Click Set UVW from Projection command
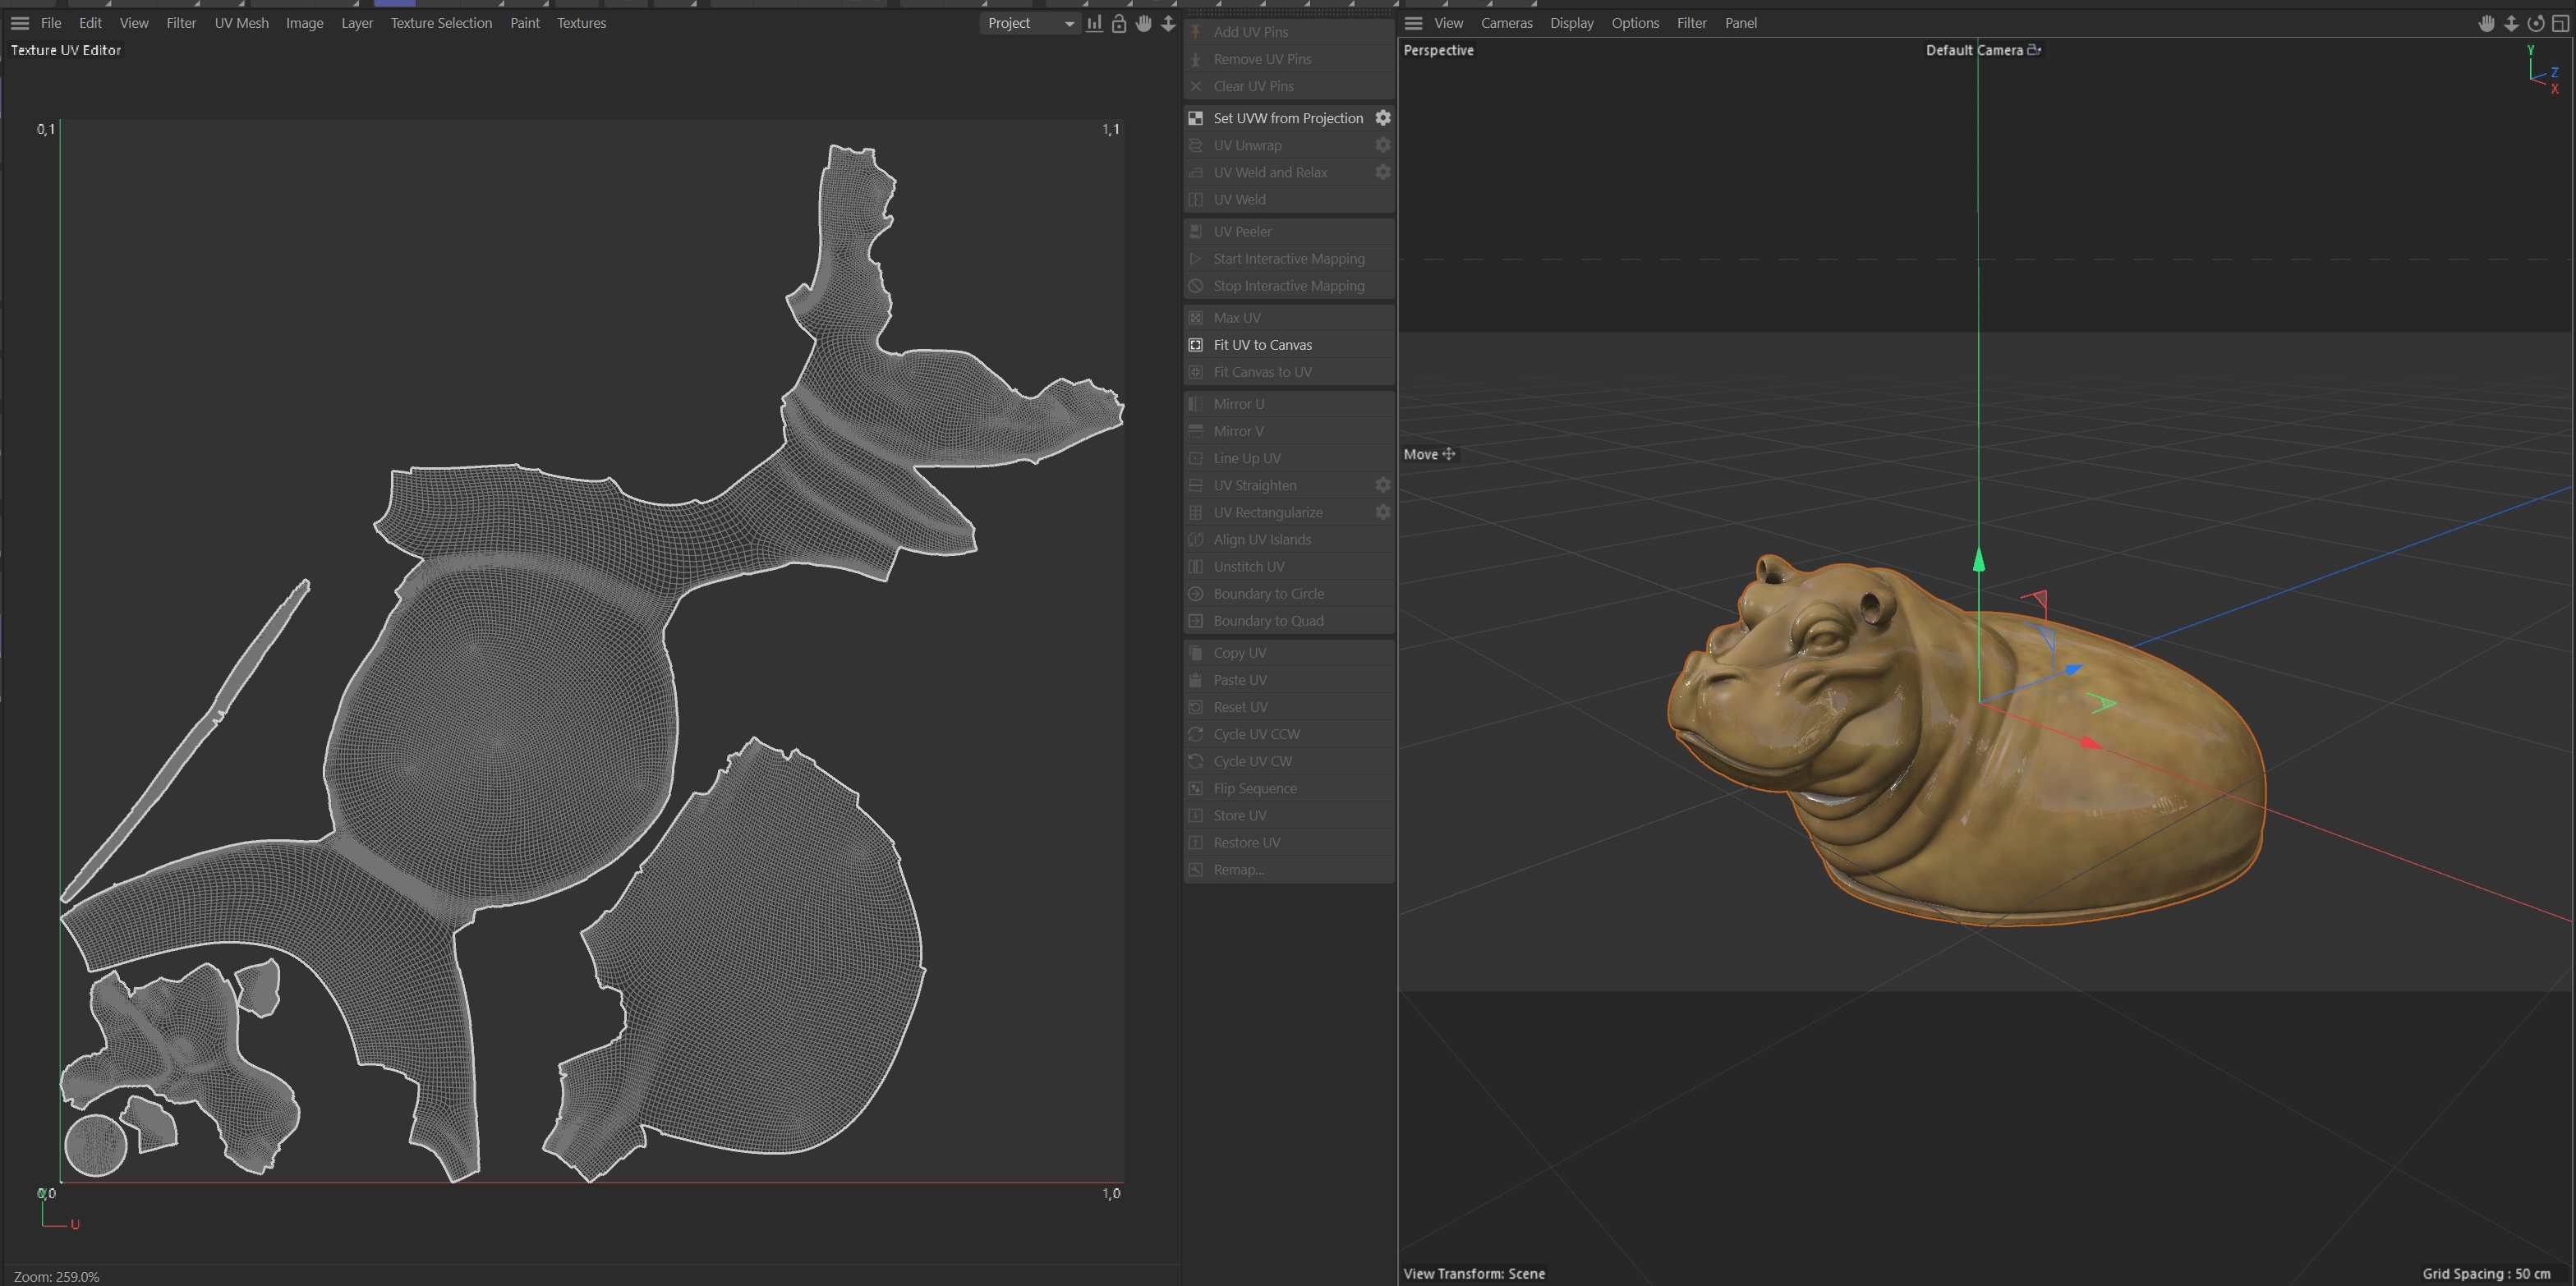Image resolution: width=2576 pixels, height=1286 pixels. [x=1287, y=118]
